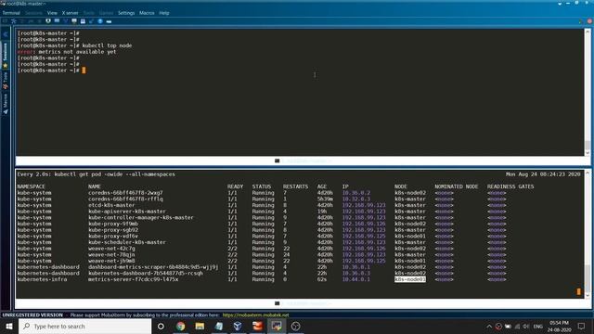594x334 pixels.
Task: Click the highlighted 'k8s-node01' in metrics-server row
Action: click(410, 279)
